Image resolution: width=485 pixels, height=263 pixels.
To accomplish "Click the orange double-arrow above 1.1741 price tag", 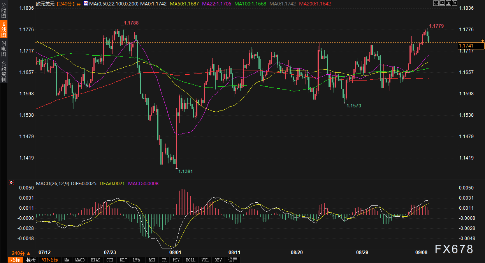I will point(483,41).
